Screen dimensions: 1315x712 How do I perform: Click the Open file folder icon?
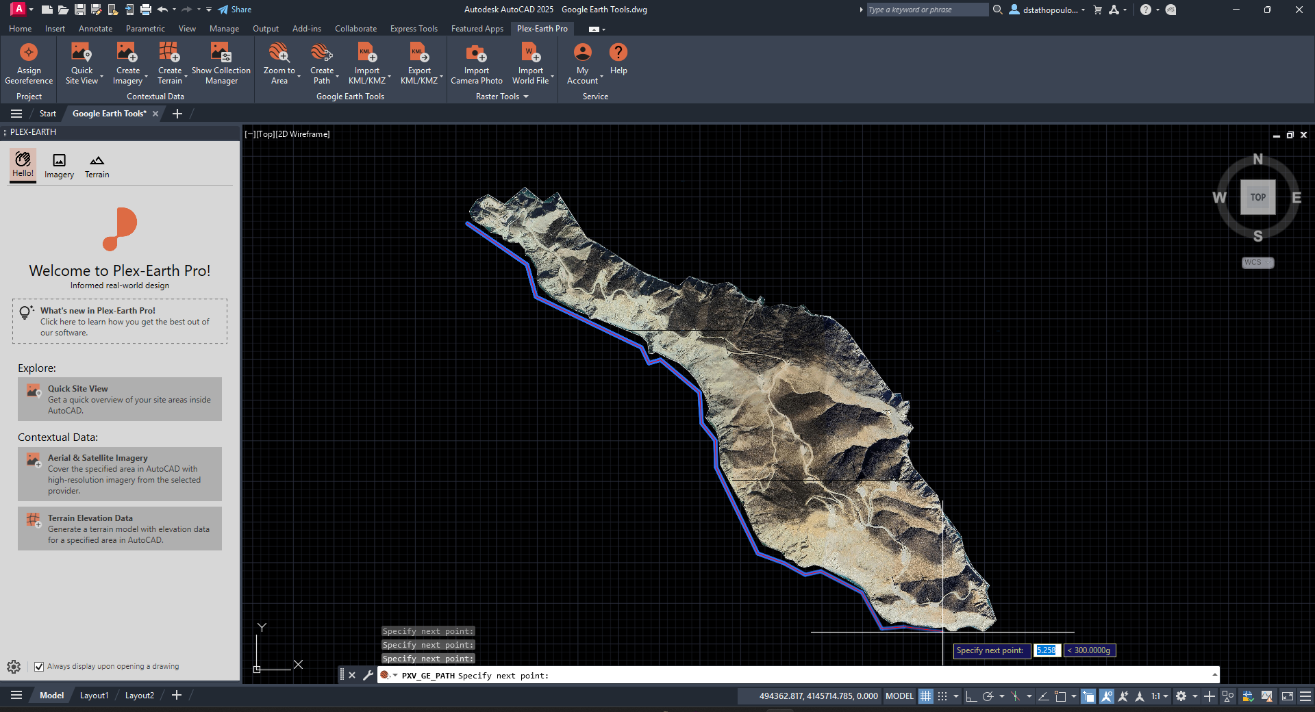click(x=63, y=10)
